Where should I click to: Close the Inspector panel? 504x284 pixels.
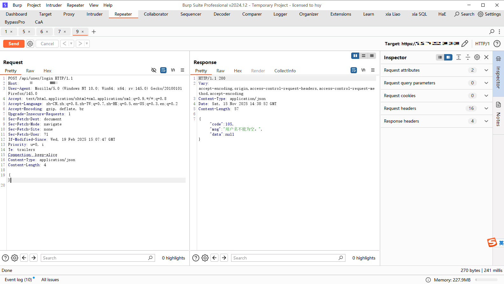click(486, 57)
